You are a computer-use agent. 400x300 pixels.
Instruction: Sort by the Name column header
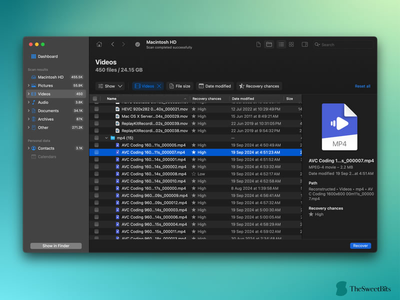145,98
